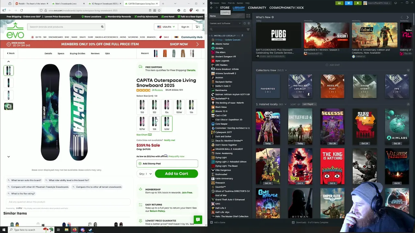Open USA/EN region dropdown
This screenshot has height=233, width=415.
(x=166, y=27)
